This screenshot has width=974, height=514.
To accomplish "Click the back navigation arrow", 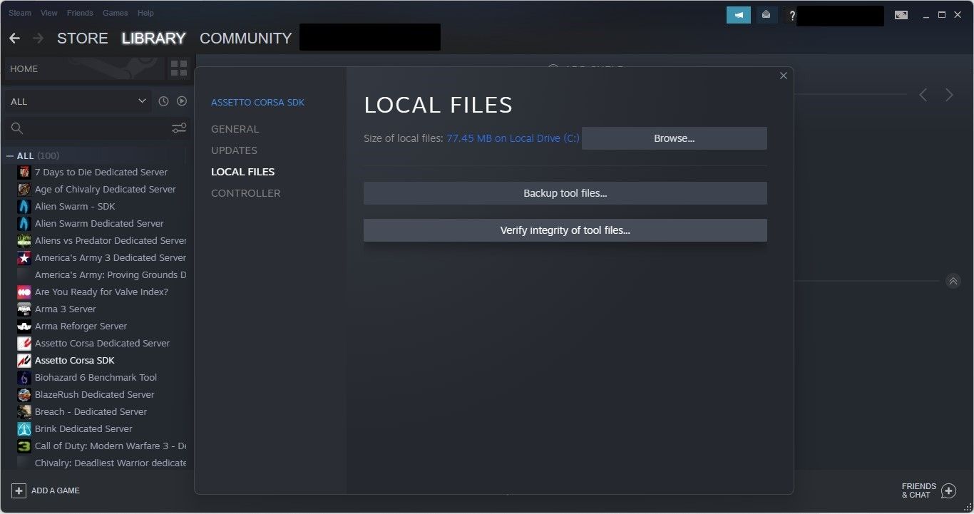I will 14,38.
